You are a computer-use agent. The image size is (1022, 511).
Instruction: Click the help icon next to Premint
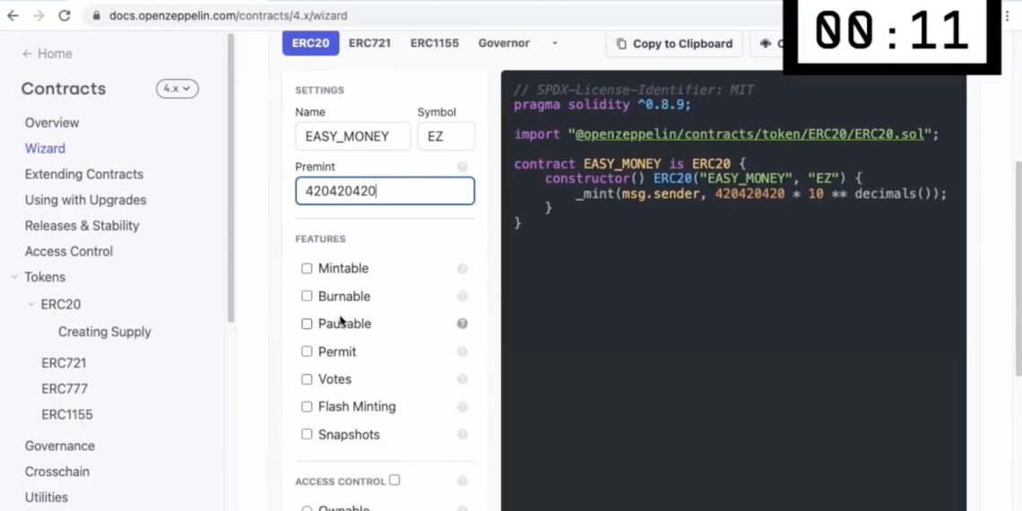462,167
